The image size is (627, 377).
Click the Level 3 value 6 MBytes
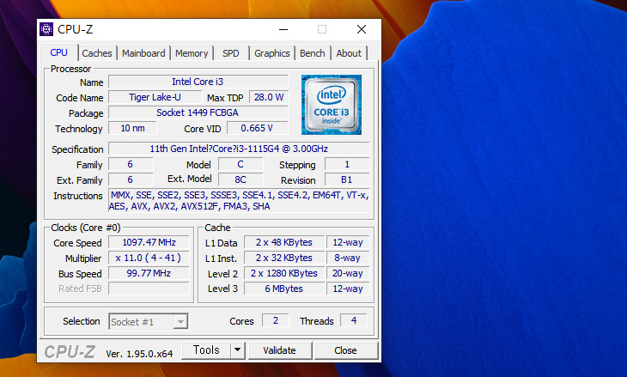tap(284, 289)
